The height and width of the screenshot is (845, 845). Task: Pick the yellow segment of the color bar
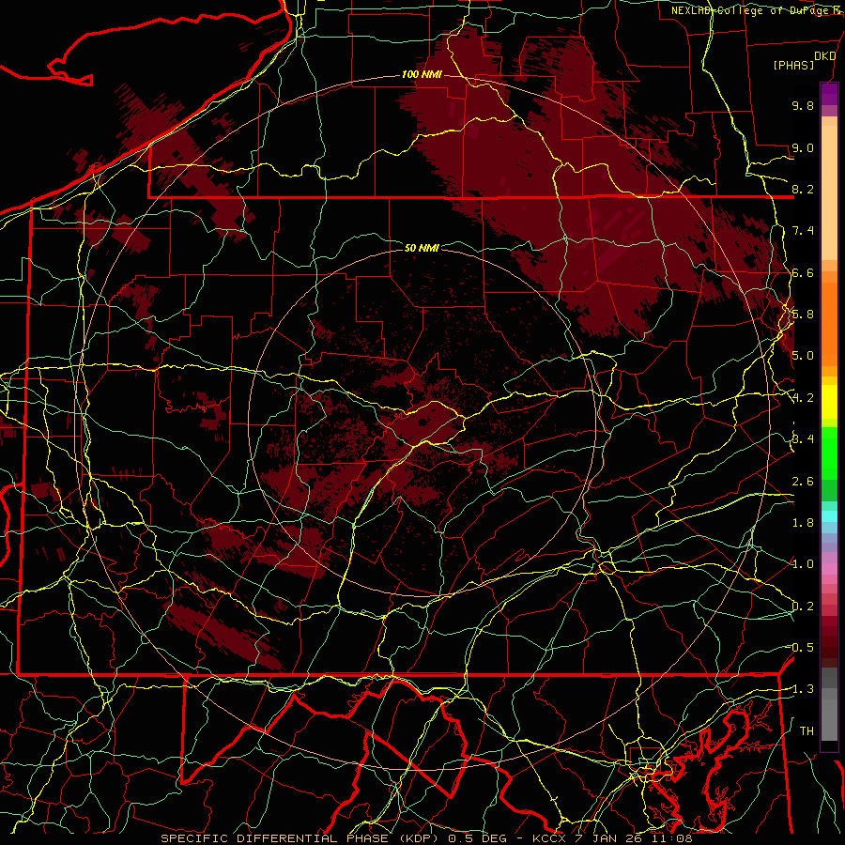coord(829,402)
